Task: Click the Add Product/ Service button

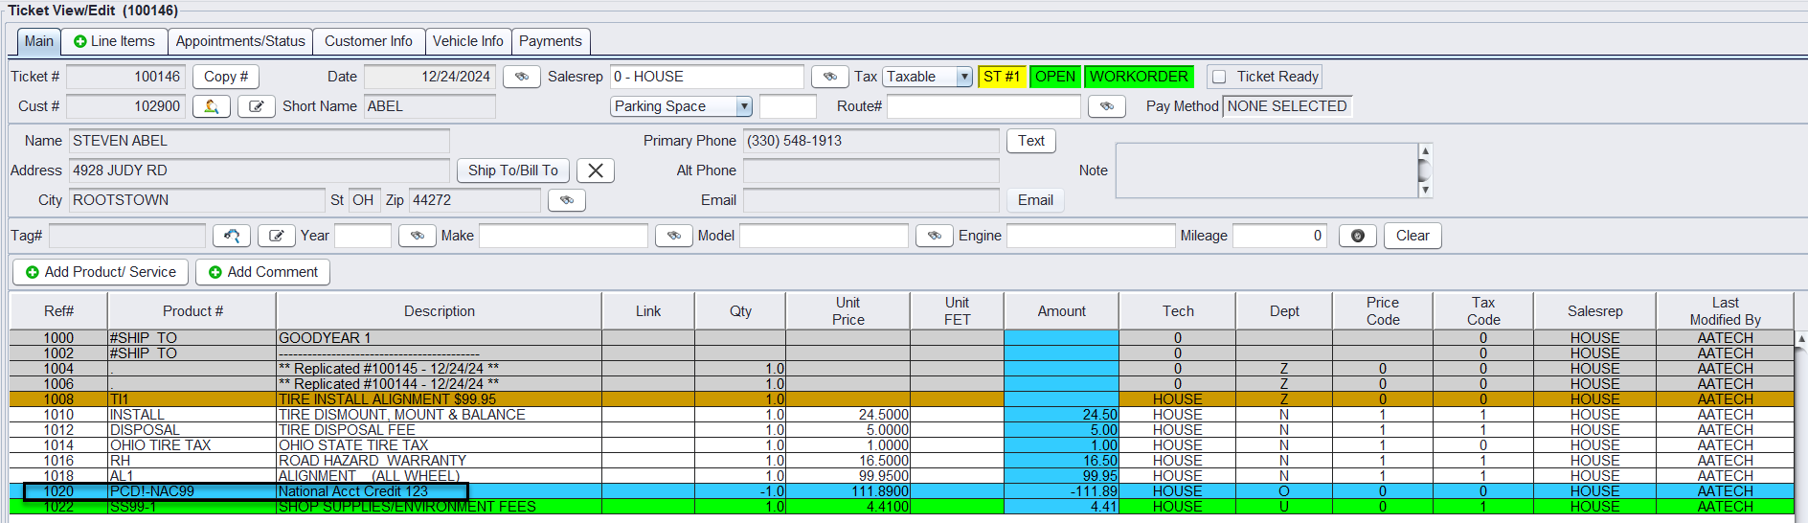Action: pyautogui.click(x=101, y=272)
